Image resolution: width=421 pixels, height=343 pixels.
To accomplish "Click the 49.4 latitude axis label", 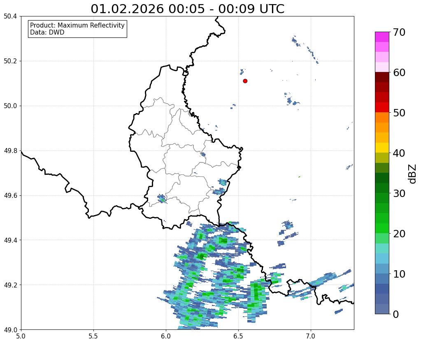I will (x=10, y=240).
